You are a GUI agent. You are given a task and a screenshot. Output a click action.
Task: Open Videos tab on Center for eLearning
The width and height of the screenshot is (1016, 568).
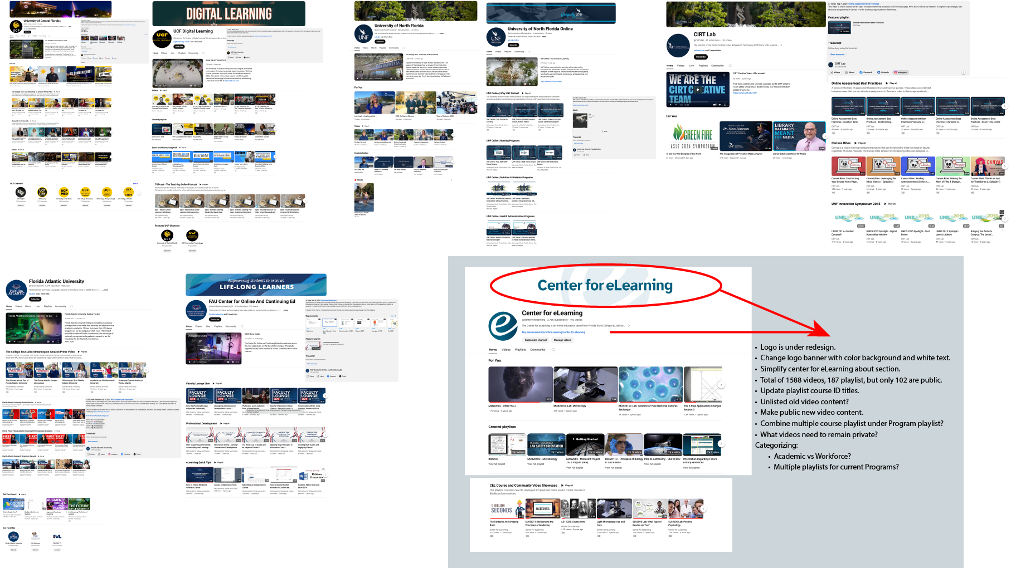[x=506, y=350]
